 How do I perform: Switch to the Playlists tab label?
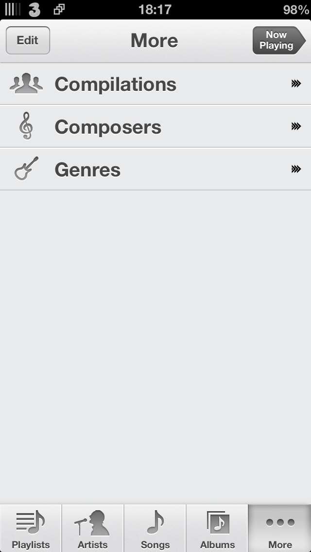[31, 545]
